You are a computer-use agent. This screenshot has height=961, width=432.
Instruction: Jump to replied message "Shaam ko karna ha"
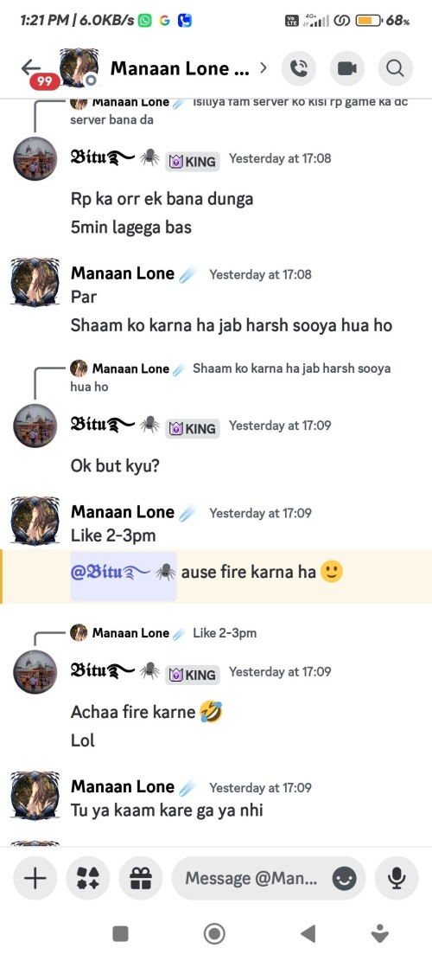pyautogui.click(x=231, y=377)
